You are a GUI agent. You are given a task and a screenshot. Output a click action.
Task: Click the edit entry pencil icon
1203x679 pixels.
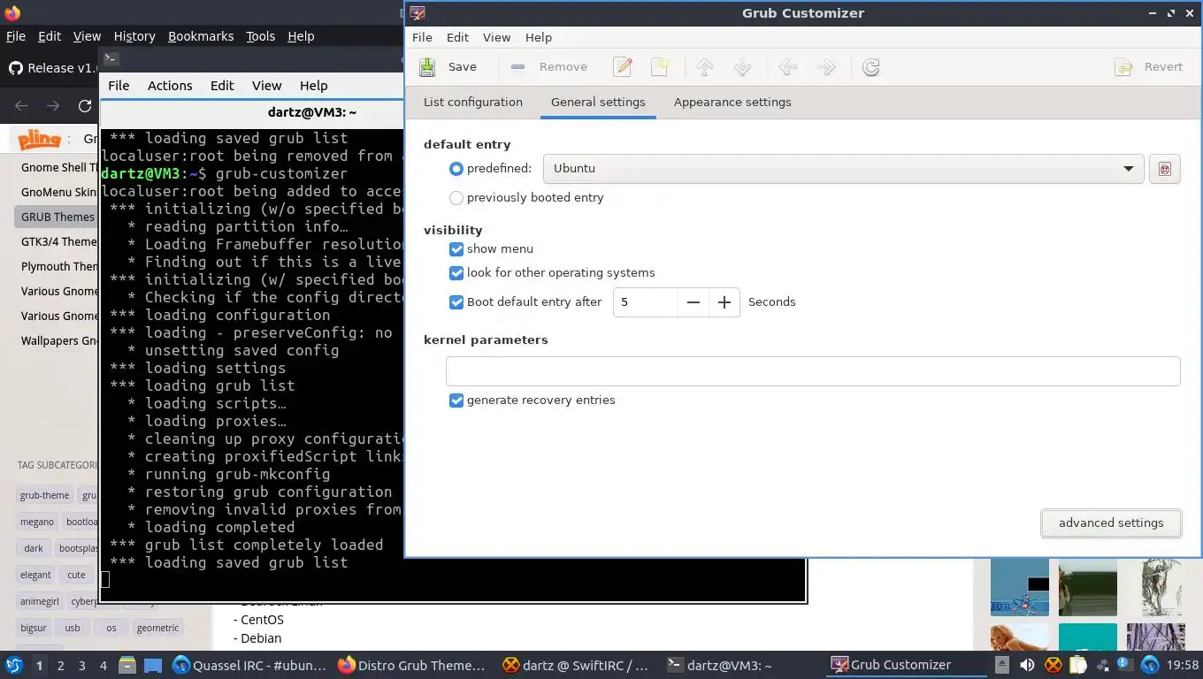623,67
